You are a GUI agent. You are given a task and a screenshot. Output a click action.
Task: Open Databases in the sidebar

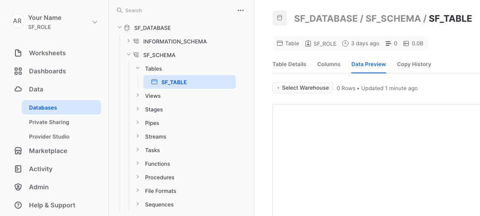[61, 107]
